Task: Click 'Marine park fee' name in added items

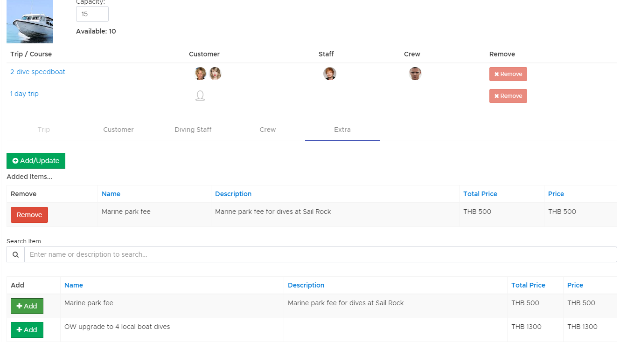Action: coord(126,212)
